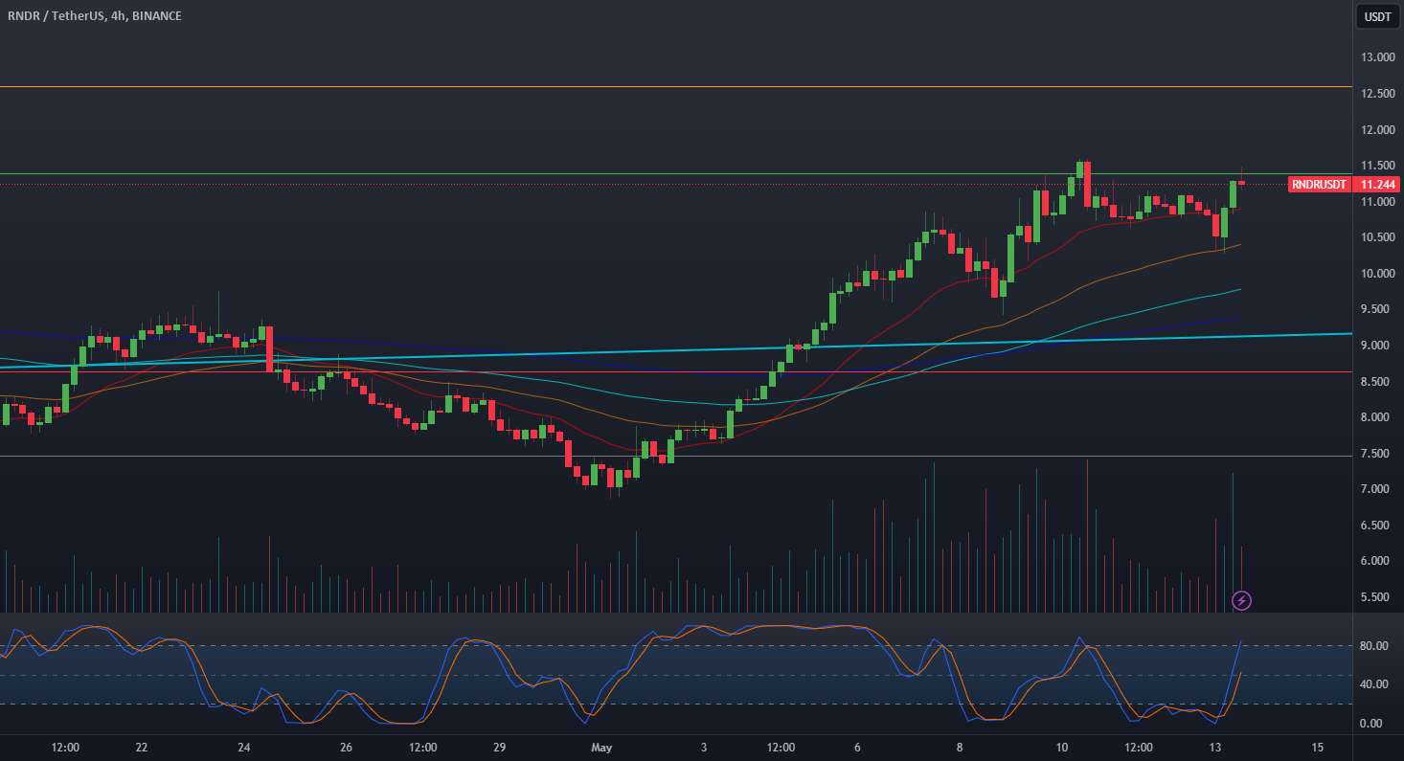This screenshot has width=1404, height=761.
Task: Select the 13.000 price axis label
Action: 1377,57
